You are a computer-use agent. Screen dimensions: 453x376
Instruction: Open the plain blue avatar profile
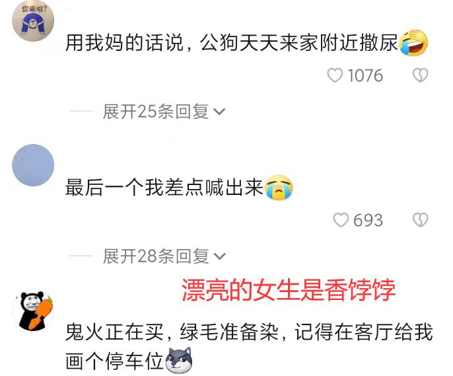click(33, 165)
